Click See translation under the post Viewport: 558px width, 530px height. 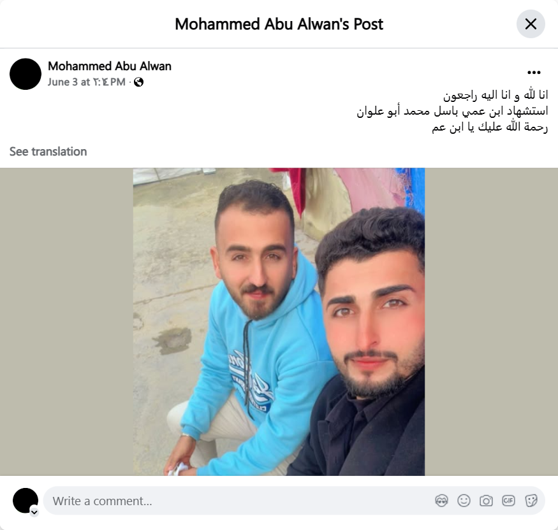[x=48, y=152]
